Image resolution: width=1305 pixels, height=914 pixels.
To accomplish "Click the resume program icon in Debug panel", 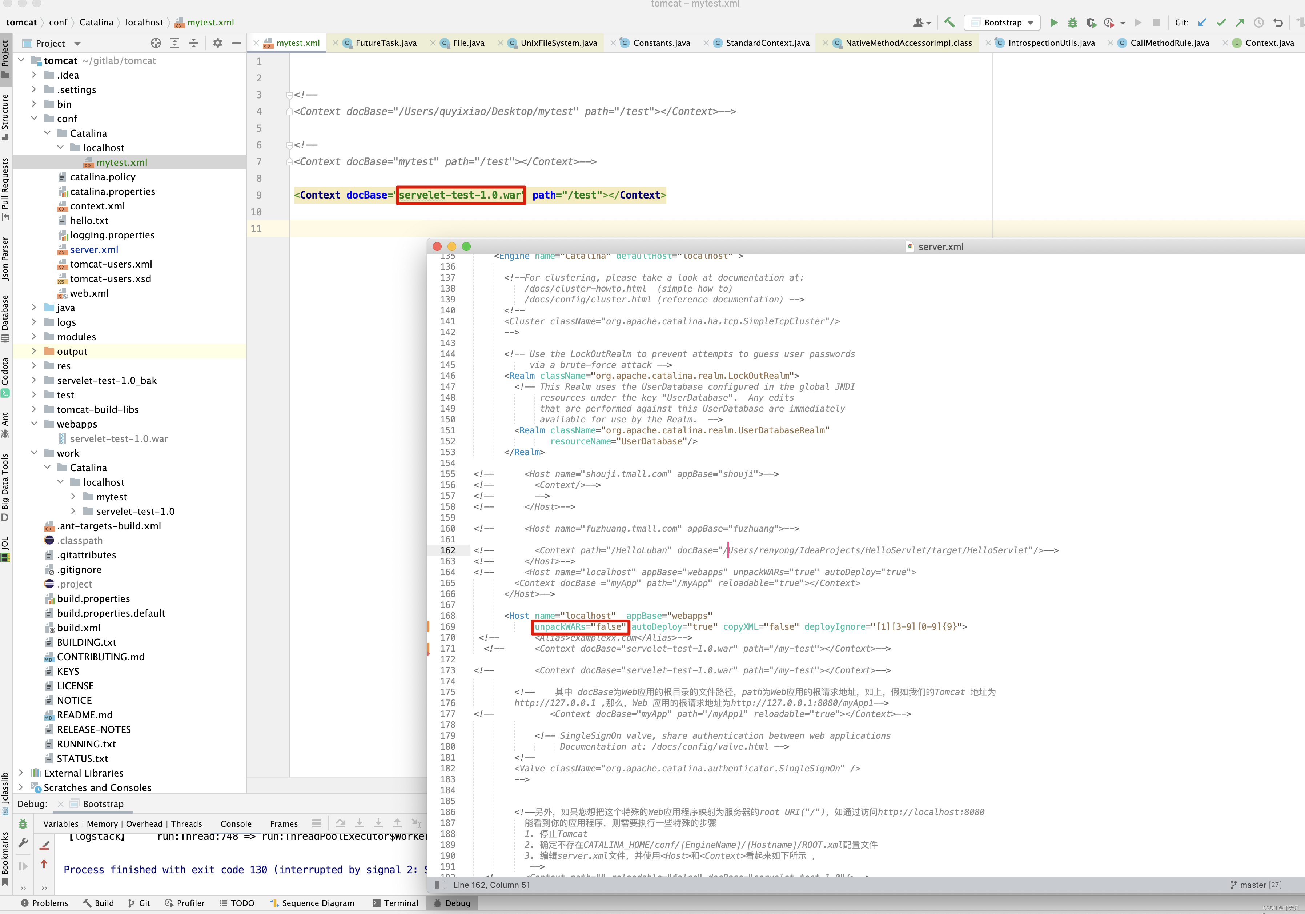I will click(x=23, y=866).
